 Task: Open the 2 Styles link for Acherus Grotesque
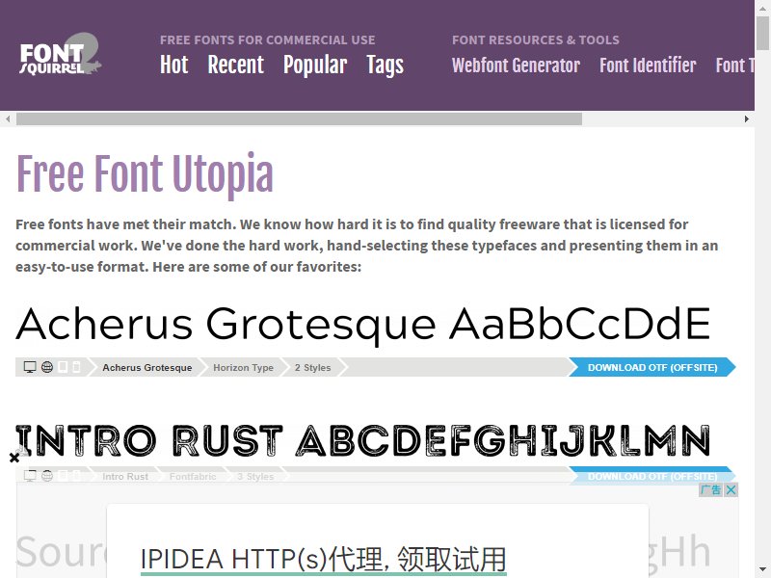coord(312,368)
